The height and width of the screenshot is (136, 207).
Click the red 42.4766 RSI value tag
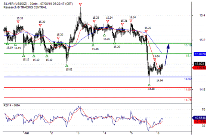[200, 121]
